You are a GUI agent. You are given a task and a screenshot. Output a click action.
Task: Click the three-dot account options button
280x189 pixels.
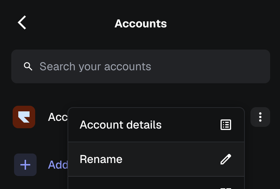point(260,117)
